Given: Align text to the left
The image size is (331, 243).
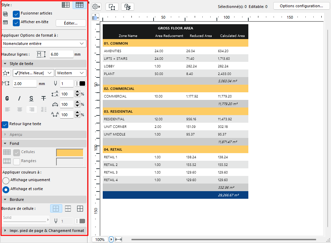Looking at the screenshot, I should click(x=7, y=109).
